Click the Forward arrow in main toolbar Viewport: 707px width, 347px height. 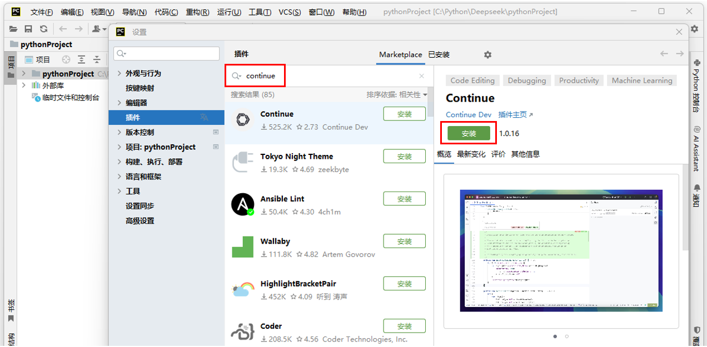tap(78, 29)
